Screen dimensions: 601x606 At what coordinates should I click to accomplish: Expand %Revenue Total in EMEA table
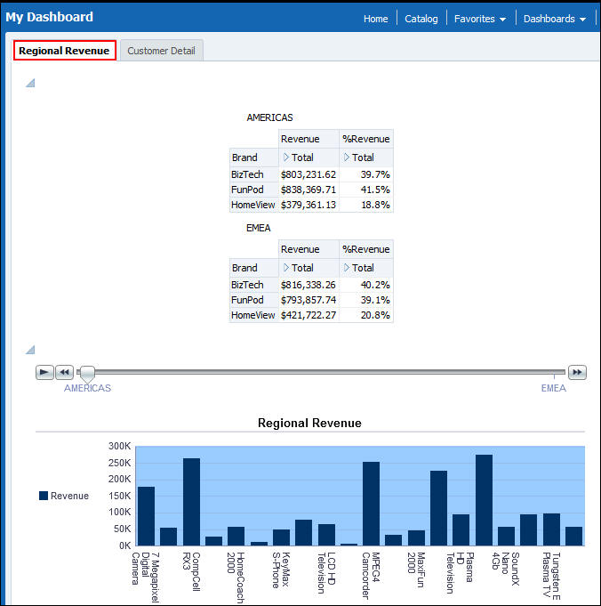click(347, 268)
